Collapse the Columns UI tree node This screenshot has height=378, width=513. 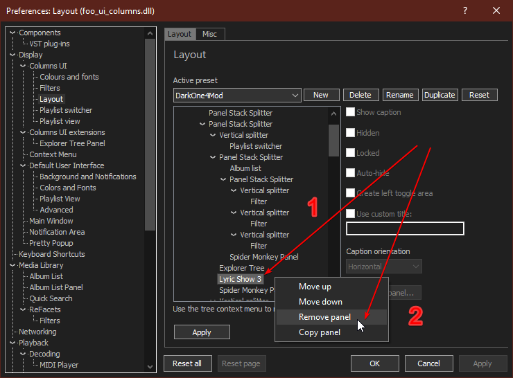(24, 66)
